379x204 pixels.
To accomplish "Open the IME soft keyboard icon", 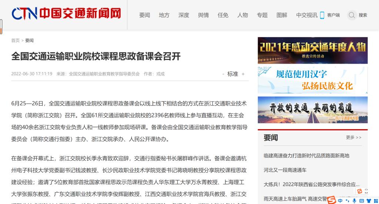I will point(361,200).
